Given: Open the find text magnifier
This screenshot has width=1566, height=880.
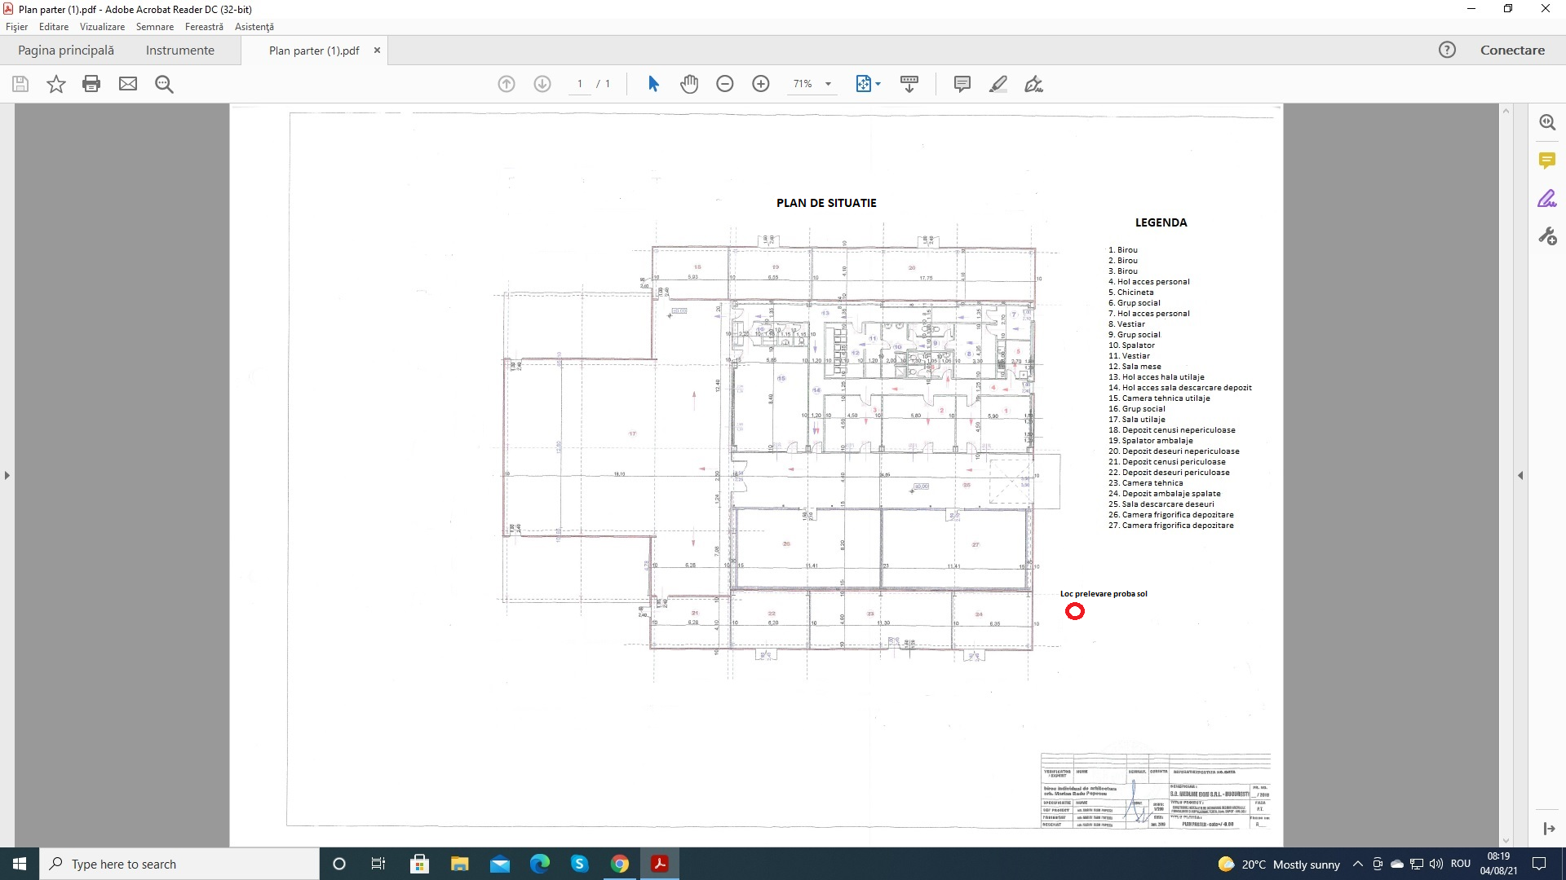Looking at the screenshot, I should pyautogui.click(x=164, y=84).
